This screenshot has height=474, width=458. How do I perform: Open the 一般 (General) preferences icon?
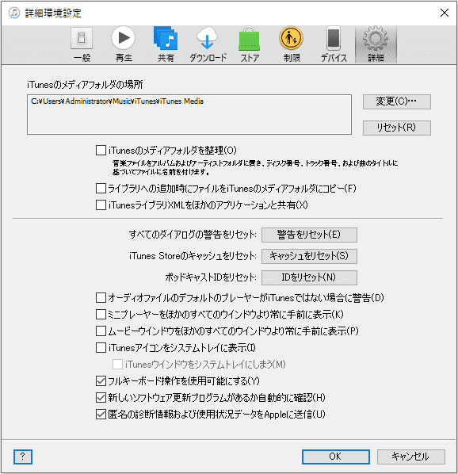(x=82, y=38)
